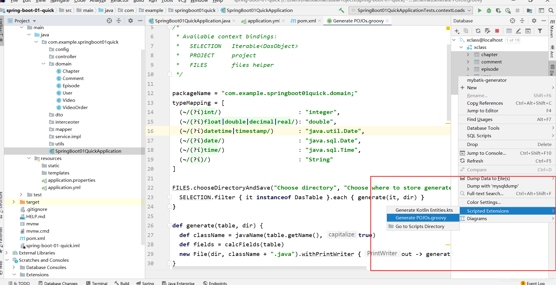Image resolution: width=556 pixels, height=285 pixels.
Task: Open Project panel settings gear
Action: tap(131, 21)
